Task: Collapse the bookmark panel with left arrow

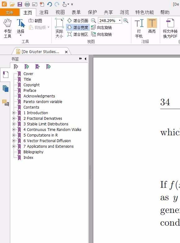Action: 86,59
